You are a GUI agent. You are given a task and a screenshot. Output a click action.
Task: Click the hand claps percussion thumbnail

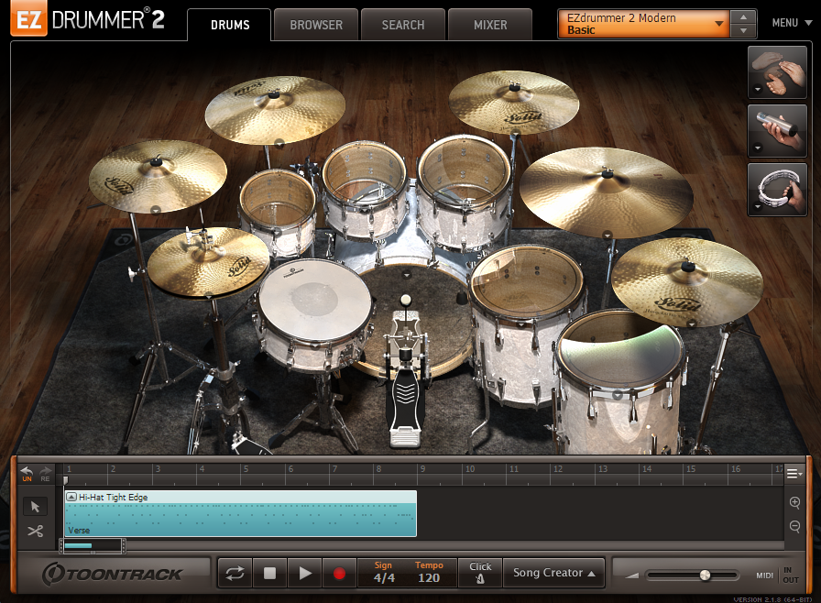click(777, 71)
